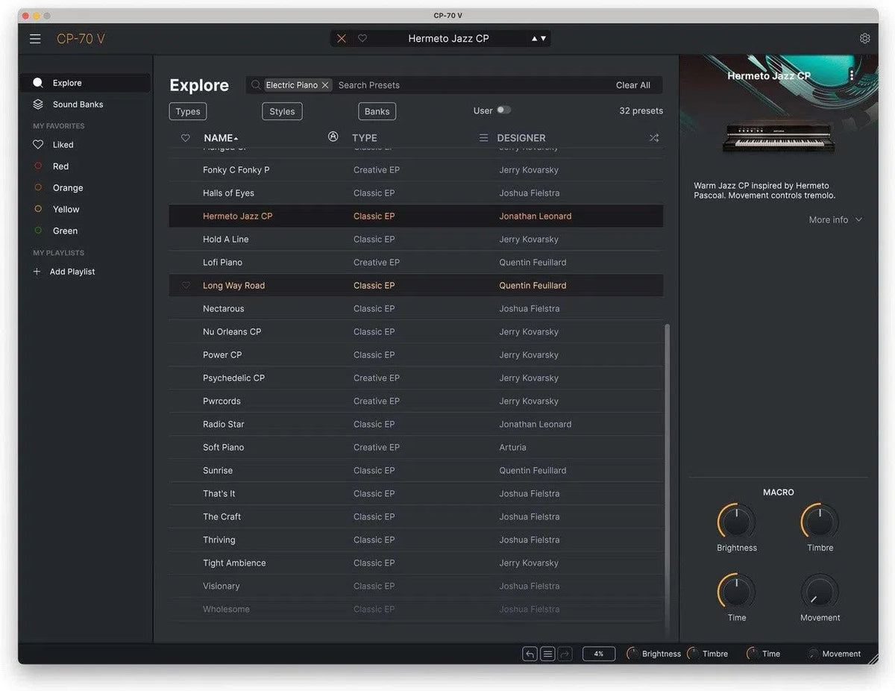The height and width of the screenshot is (691, 895).
Task: Open the Types filter dropdown
Action: pyautogui.click(x=188, y=111)
